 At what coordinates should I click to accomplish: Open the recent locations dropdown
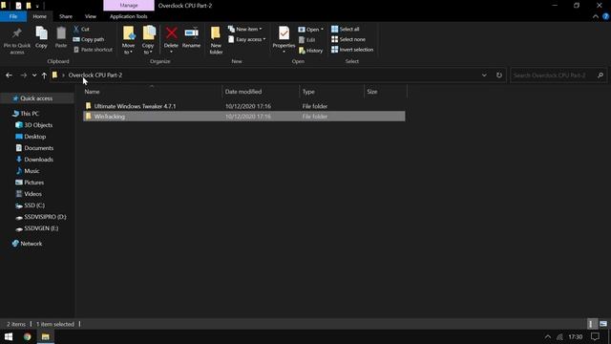34,75
